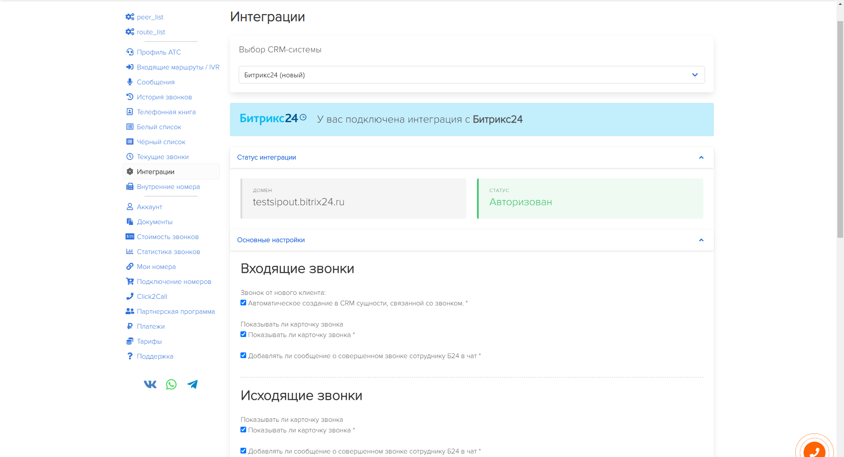Uncheck automatic CRM entity creation checkbox

pyautogui.click(x=243, y=303)
